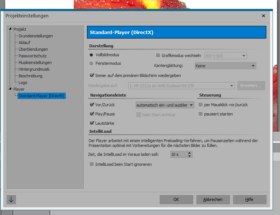Collapse the Projekt tree node
The image size is (280, 215).
click(x=11, y=29)
